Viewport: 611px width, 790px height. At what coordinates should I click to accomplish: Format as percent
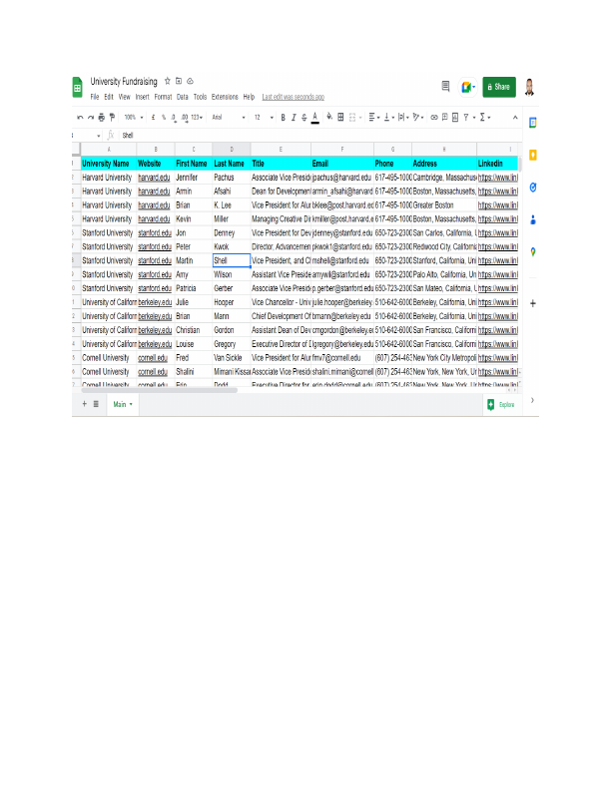[164, 118]
